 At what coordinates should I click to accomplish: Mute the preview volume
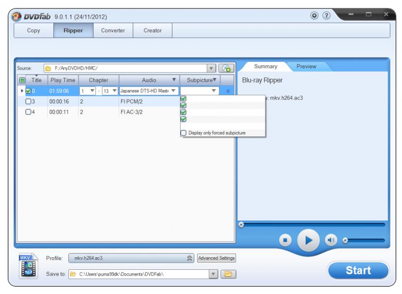(x=331, y=240)
